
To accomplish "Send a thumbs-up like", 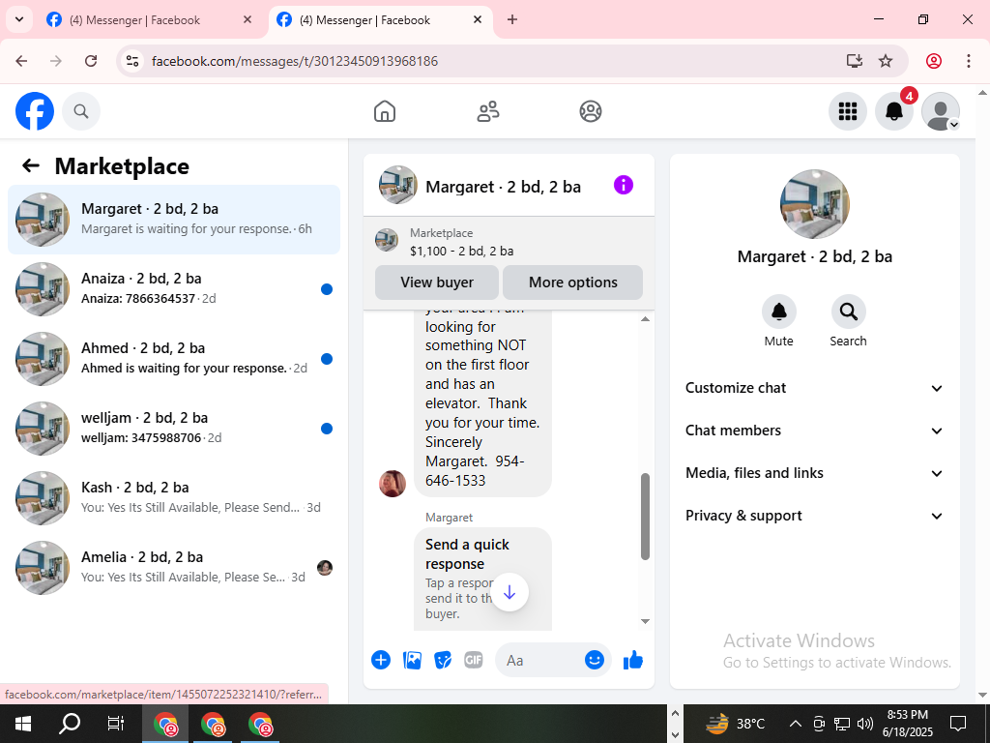I will pyautogui.click(x=632, y=660).
